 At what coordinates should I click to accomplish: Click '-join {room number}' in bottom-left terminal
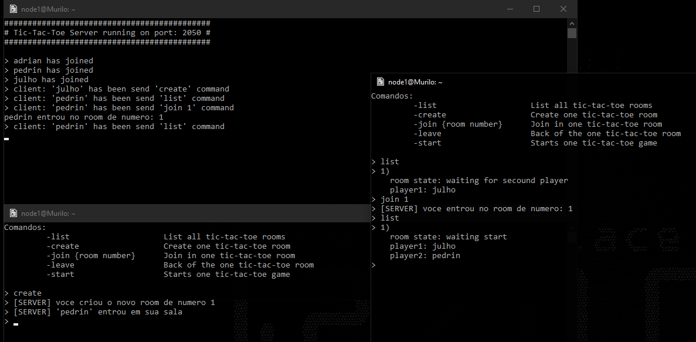coord(90,255)
